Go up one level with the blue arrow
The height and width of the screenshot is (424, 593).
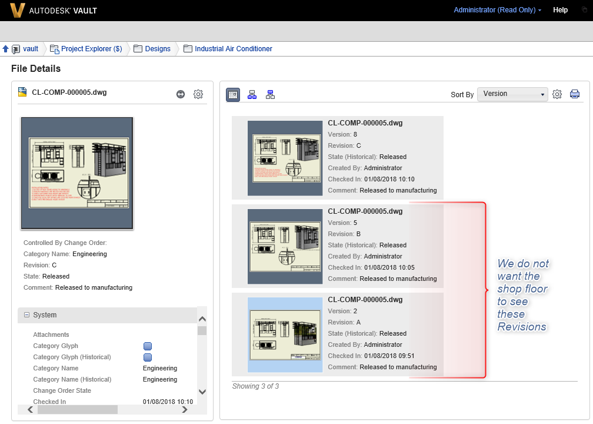tap(5, 49)
